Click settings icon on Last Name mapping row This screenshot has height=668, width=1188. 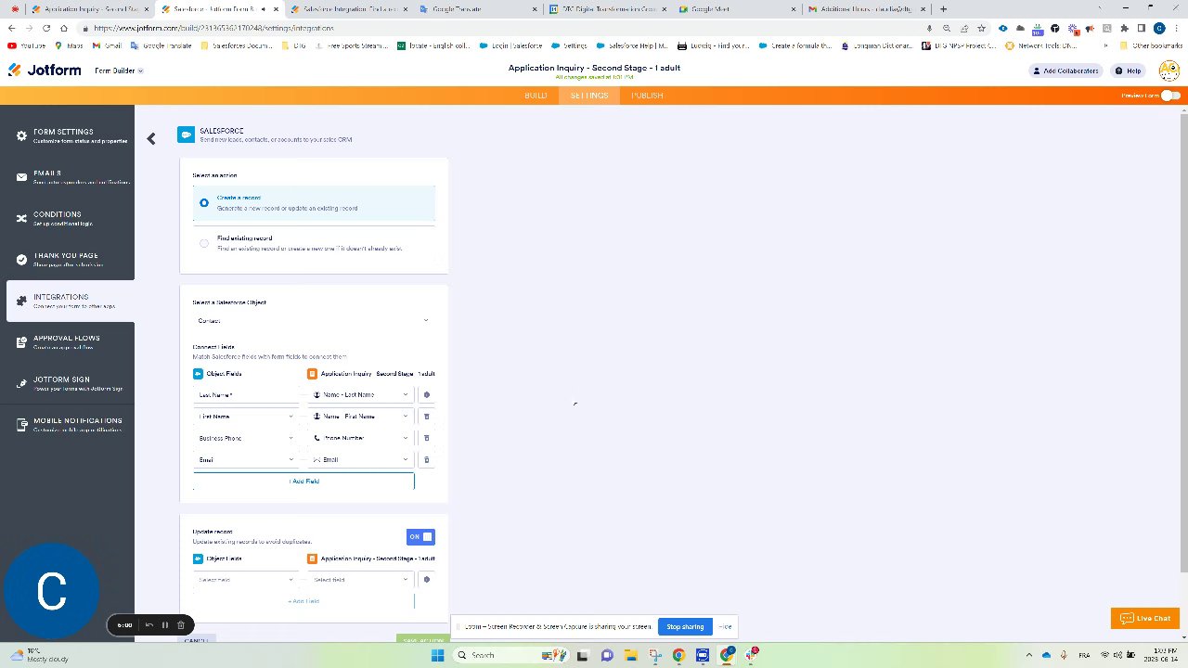[427, 394]
